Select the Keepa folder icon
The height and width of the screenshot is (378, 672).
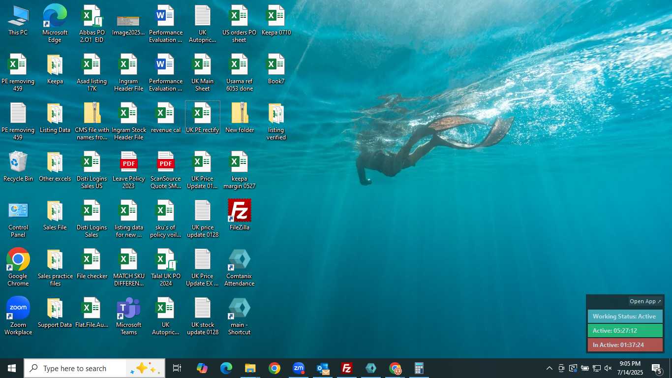click(x=55, y=69)
